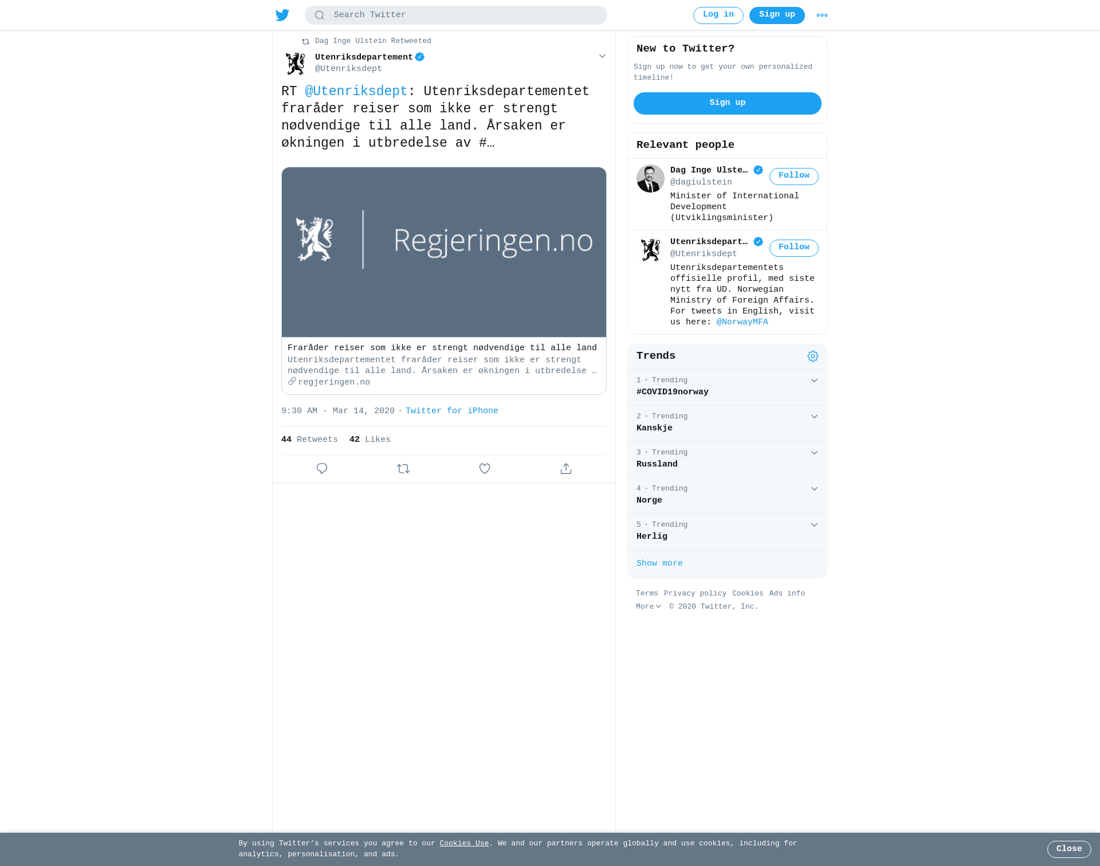Click the Search Twitter field

click(x=456, y=15)
